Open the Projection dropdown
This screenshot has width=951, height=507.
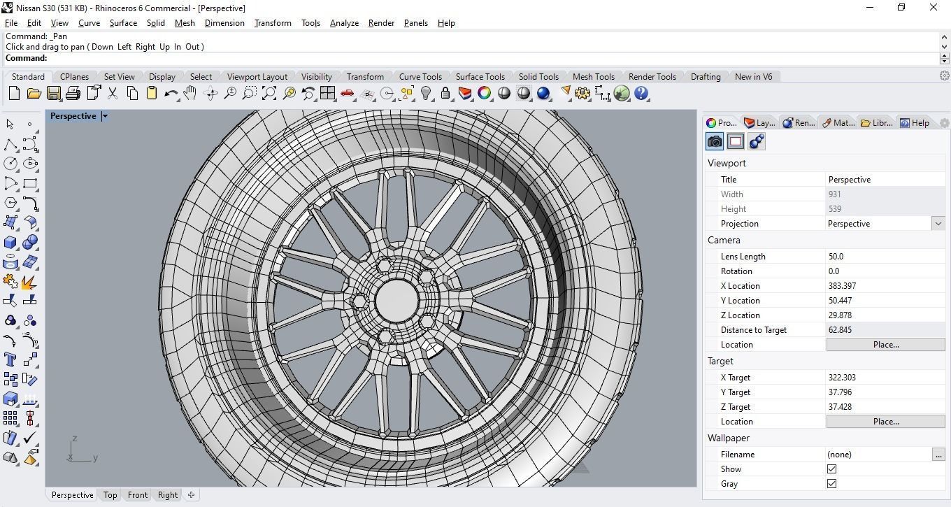pyautogui.click(x=938, y=224)
